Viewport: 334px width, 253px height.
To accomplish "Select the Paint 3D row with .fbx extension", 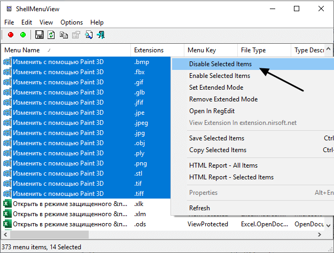I will [87, 72].
